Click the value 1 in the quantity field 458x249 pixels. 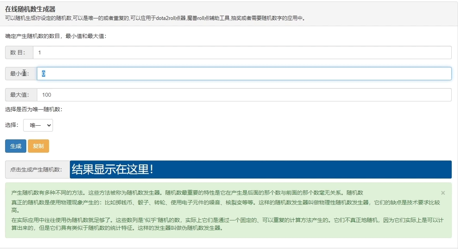[40, 52]
